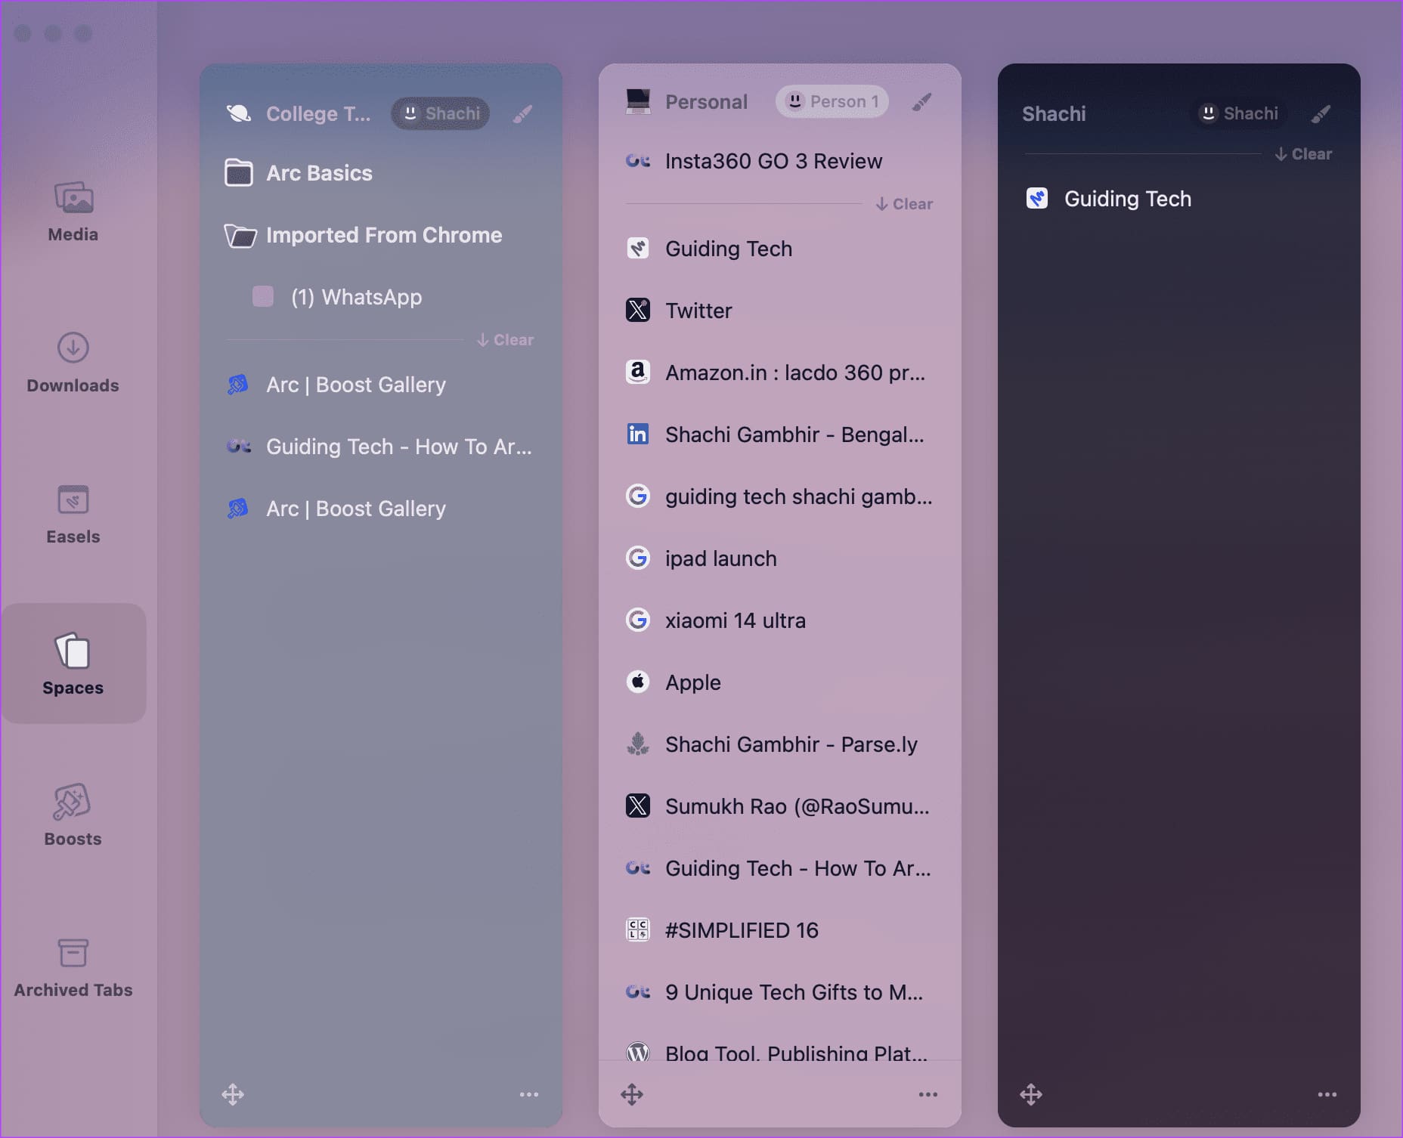Expand the Arc Basics folder

click(239, 172)
